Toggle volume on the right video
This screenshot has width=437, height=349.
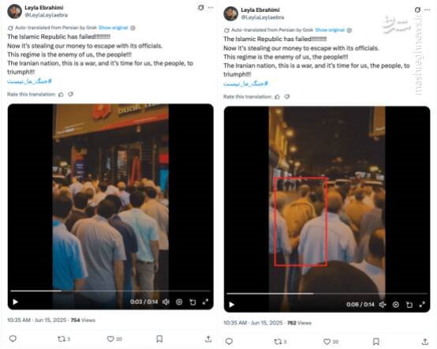click(383, 304)
